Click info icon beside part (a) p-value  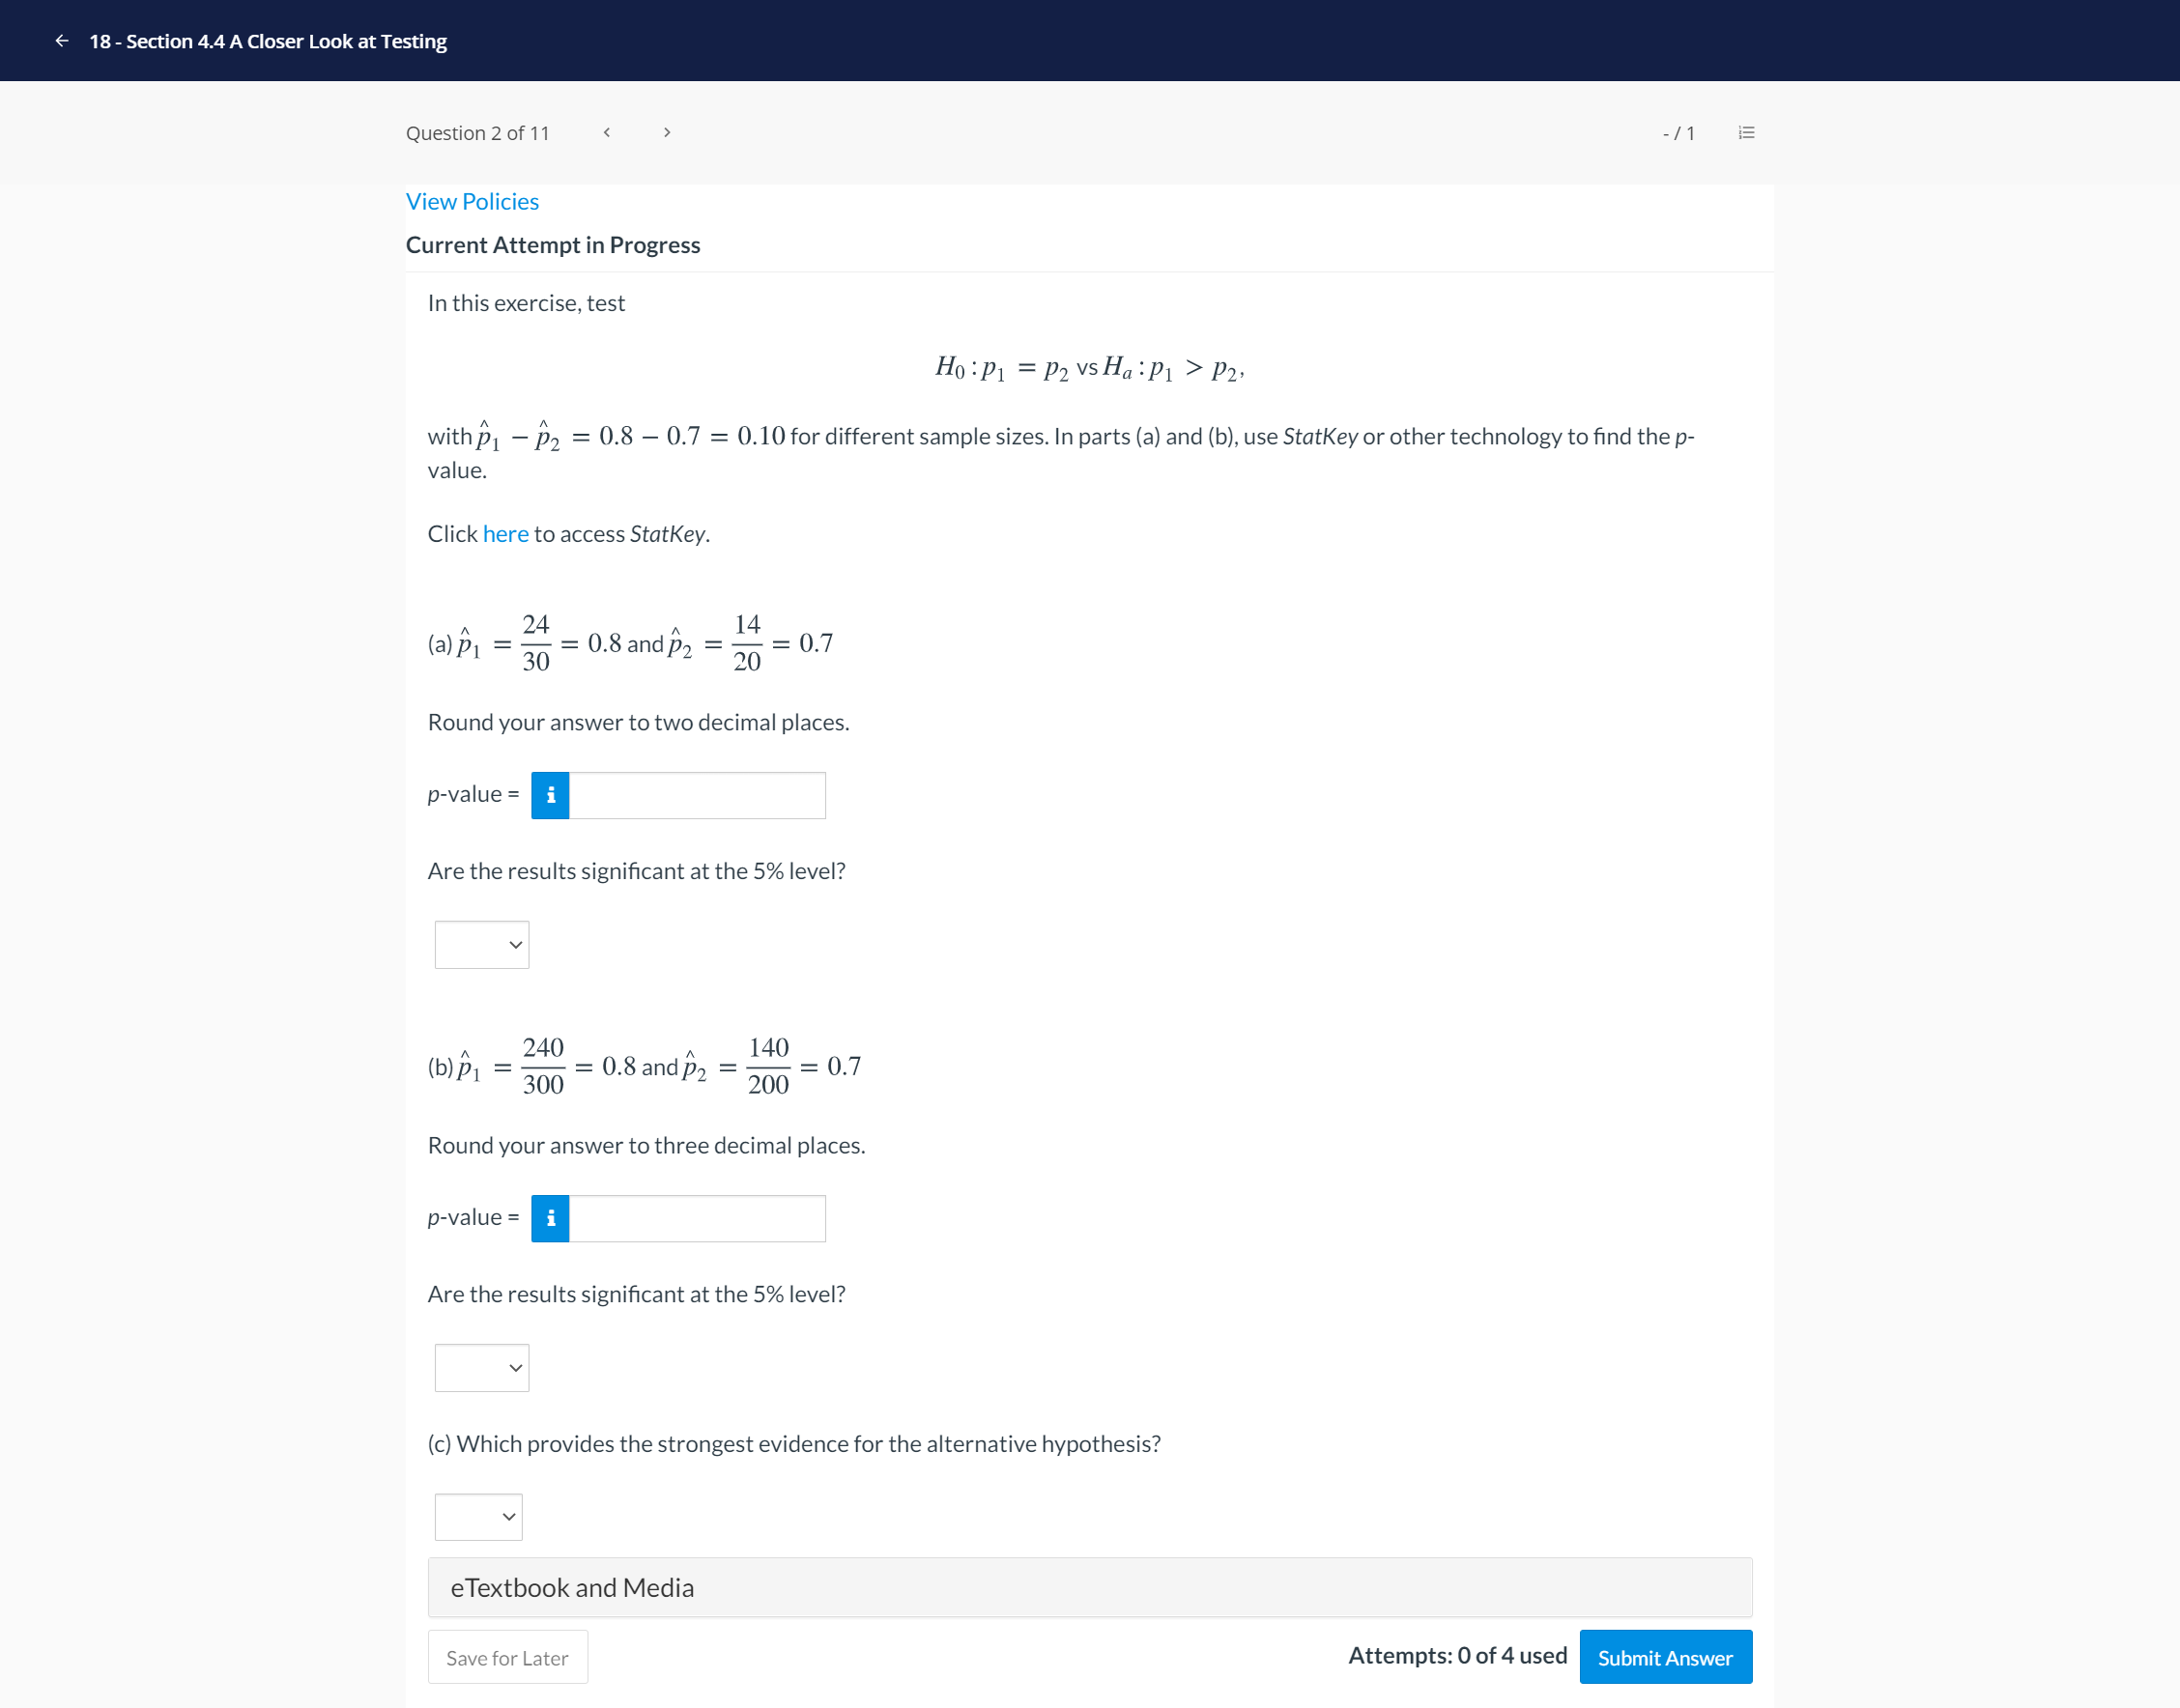[550, 795]
